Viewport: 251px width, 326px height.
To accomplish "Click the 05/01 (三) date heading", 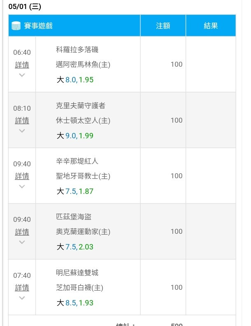I will [x=25, y=7].
